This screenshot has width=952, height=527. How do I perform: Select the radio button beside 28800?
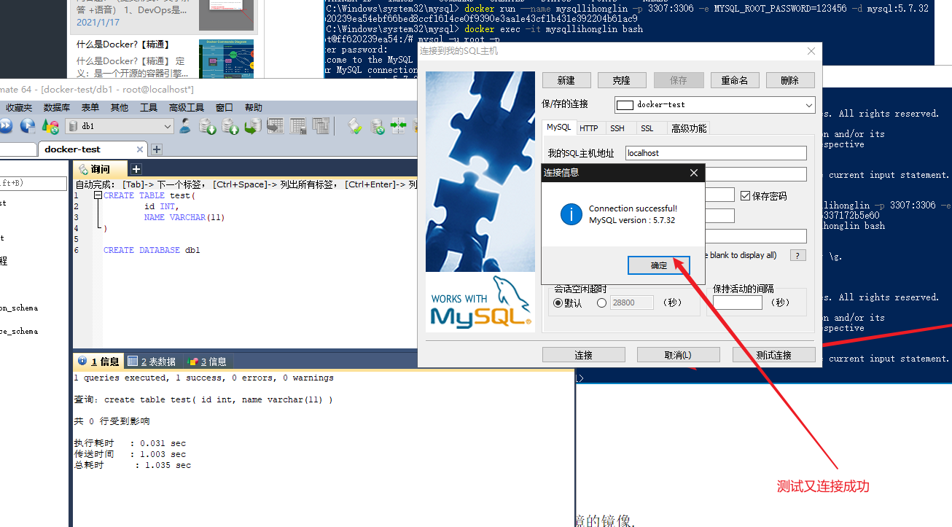pyautogui.click(x=601, y=302)
